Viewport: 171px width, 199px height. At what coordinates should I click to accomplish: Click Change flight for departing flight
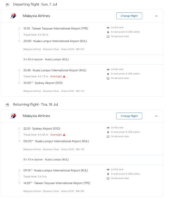[129, 16]
